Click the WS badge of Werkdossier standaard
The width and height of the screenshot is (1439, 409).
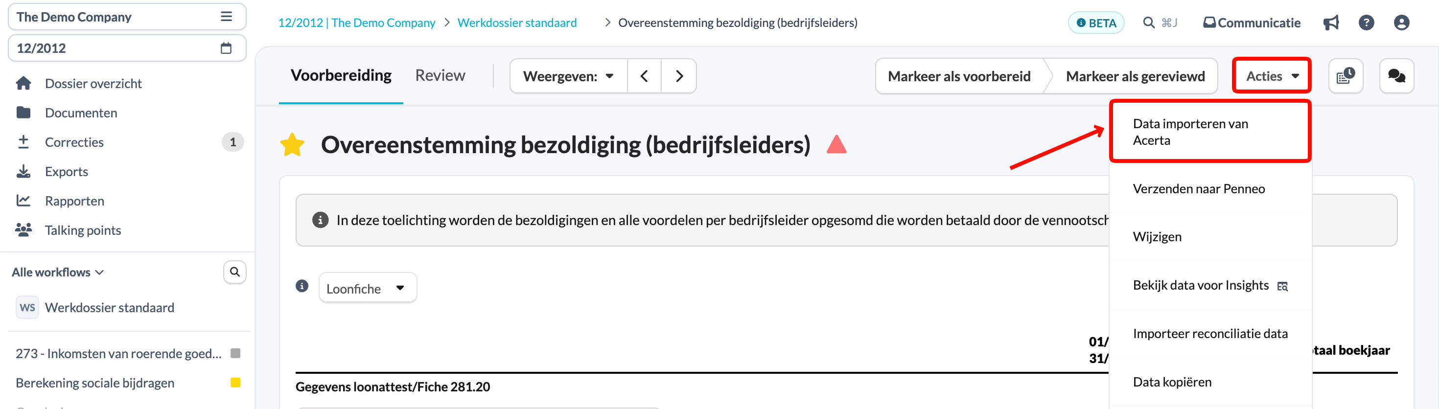coord(27,307)
